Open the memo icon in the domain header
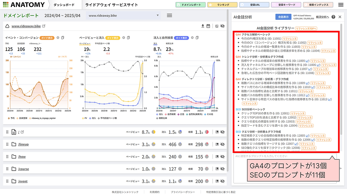The width and height of the screenshot is (347, 195). pos(217,26)
